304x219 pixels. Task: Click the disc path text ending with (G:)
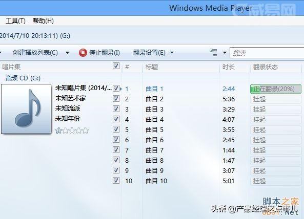[x=35, y=36]
